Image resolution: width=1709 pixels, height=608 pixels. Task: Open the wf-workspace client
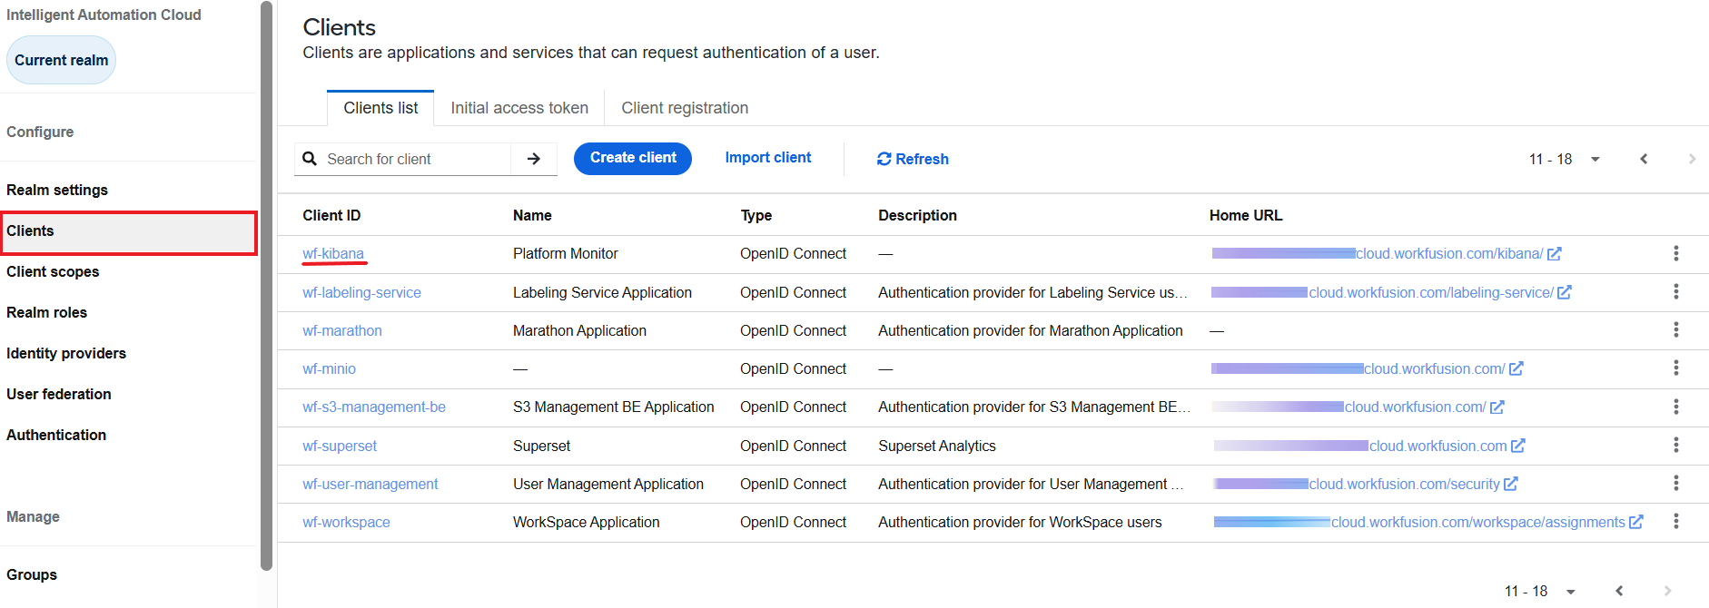coord(346,522)
